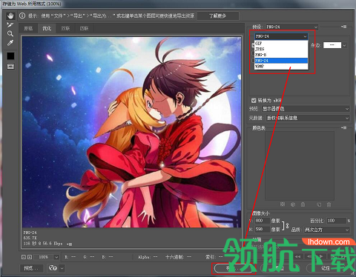Click the zoom in plus button
Viewport: 356px width, 277px height.
[30, 257]
